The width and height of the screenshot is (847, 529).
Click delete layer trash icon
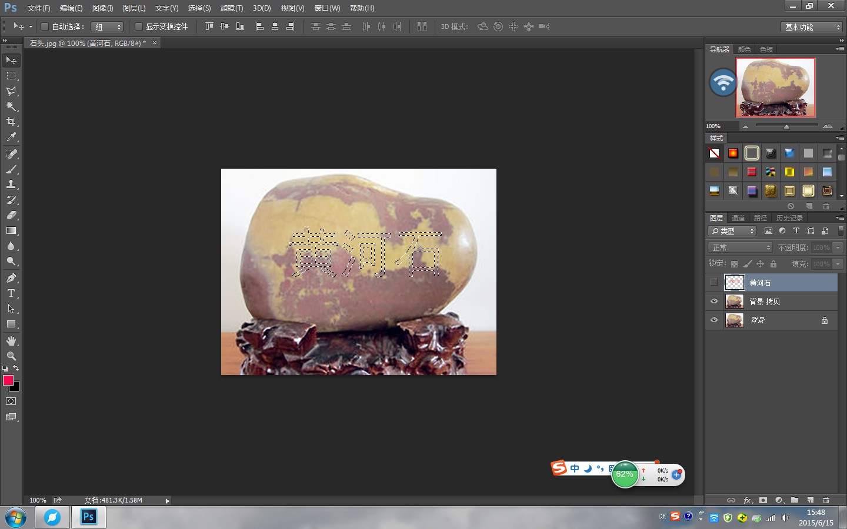(826, 500)
